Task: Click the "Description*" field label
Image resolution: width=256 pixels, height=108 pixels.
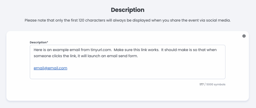Action: click(x=39, y=42)
